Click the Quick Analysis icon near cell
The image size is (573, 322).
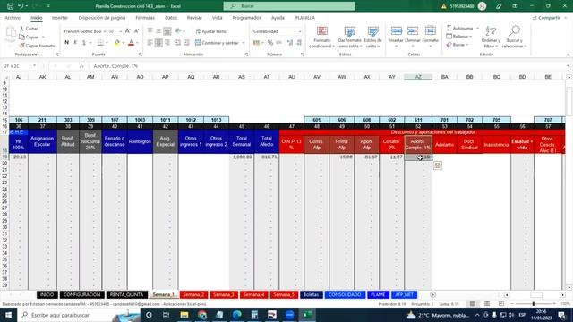pyautogui.click(x=438, y=165)
